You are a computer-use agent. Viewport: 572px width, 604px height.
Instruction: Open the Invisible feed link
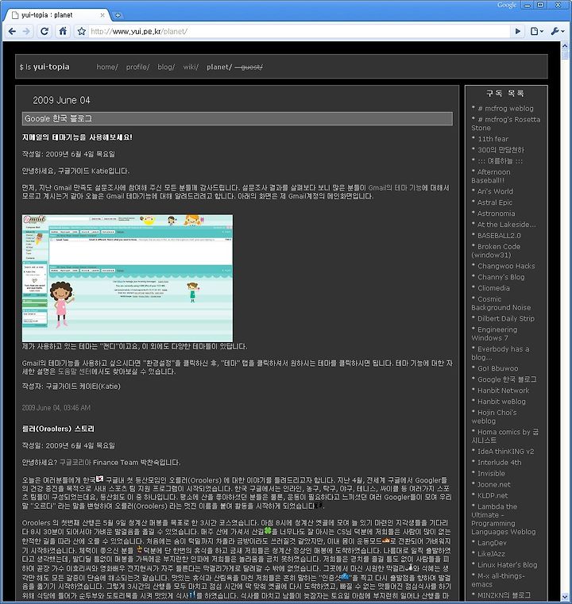click(x=491, y=473)
